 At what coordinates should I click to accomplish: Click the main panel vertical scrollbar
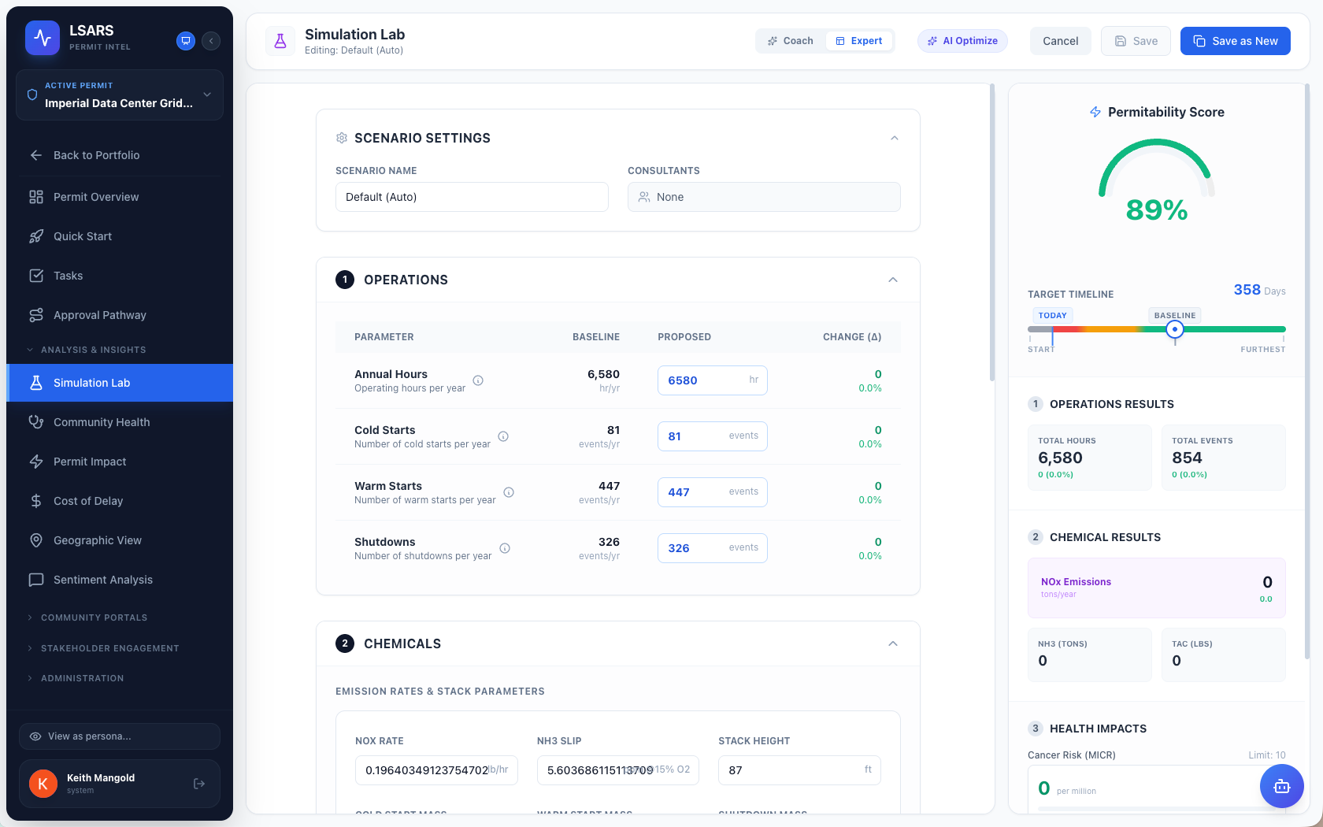pyautogui.click(x=992, y=233)
